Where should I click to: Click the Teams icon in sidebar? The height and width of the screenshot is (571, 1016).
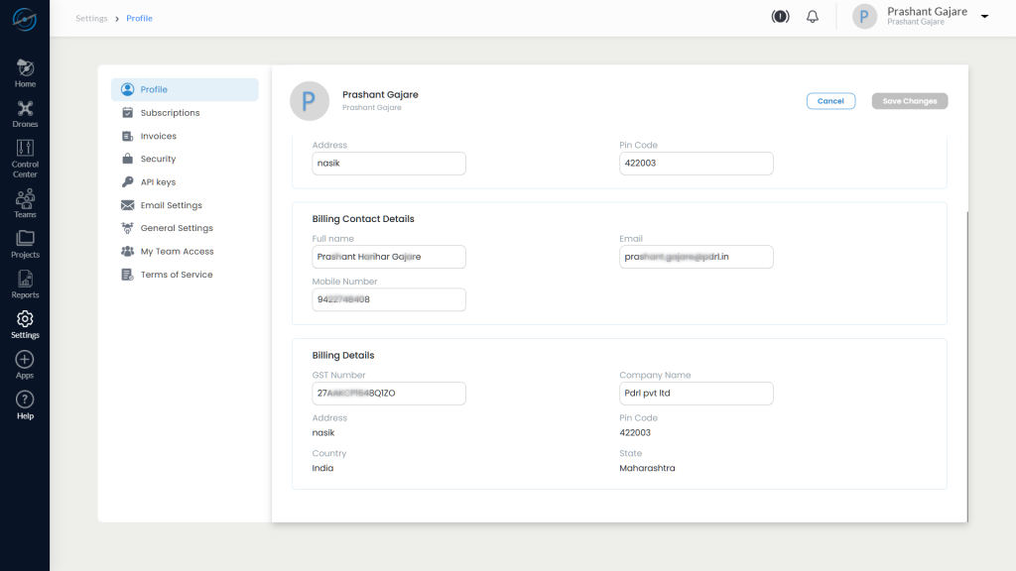click(x=25, y=201)
